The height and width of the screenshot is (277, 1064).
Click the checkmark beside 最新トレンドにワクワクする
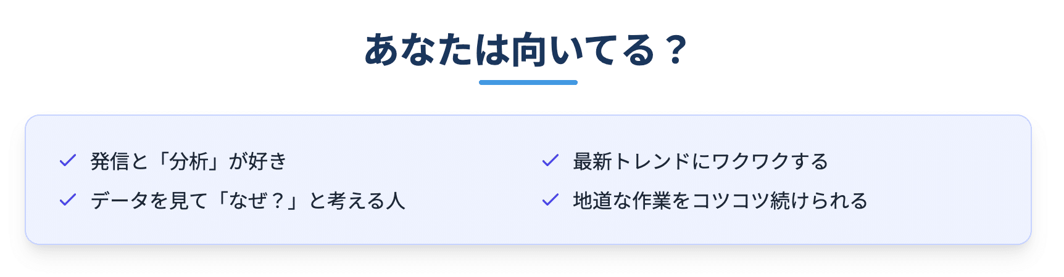[x=550, y=161]
